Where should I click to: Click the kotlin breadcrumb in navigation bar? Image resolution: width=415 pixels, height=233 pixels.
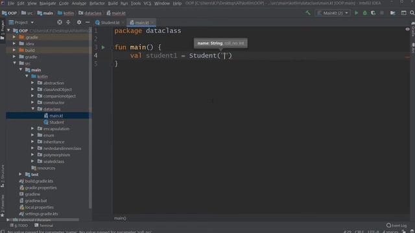click(66, 13)
